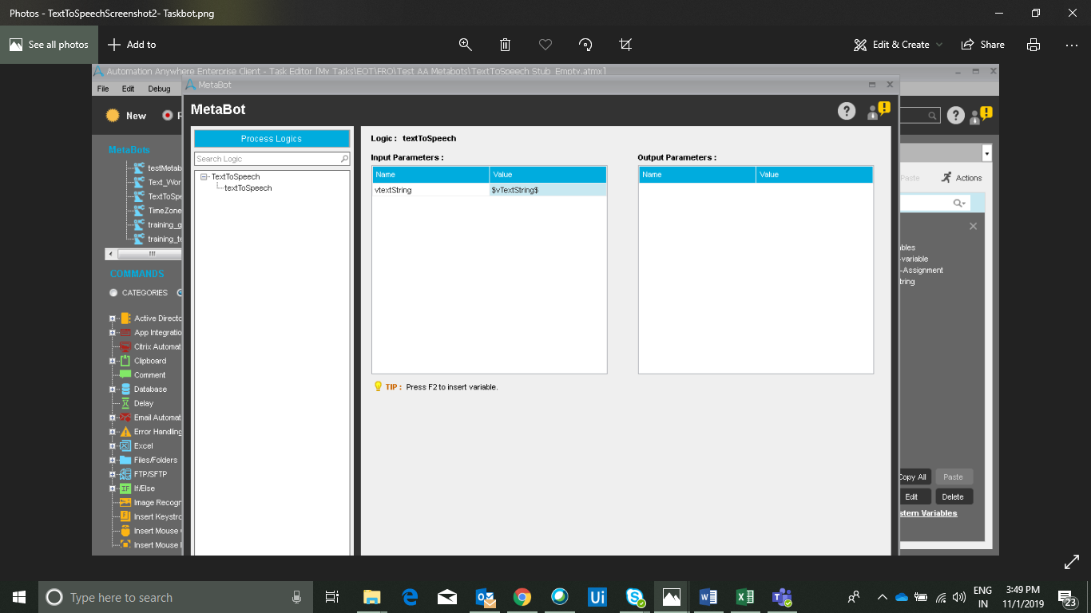
Task: Open UiPath from the taskbar
Action: tap(597, 597)
